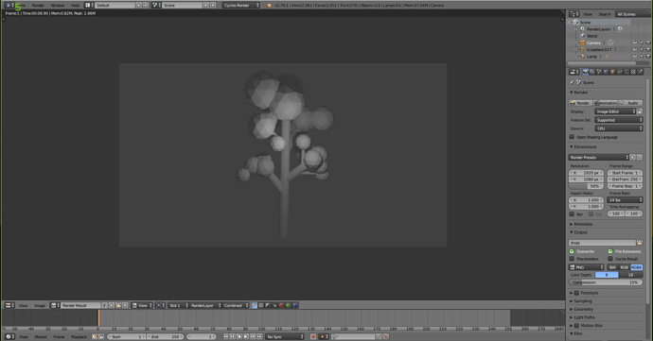The width and height of the screenshot is (653, 341).
Task: Toggle the Overwrite checkbox
Action: 572,251
